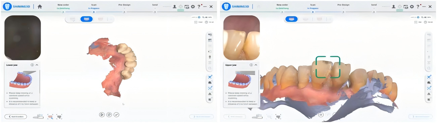Click the blue crossed-arrows icon, right window
This screenshot has width=437, height=123.
point(429,88)
